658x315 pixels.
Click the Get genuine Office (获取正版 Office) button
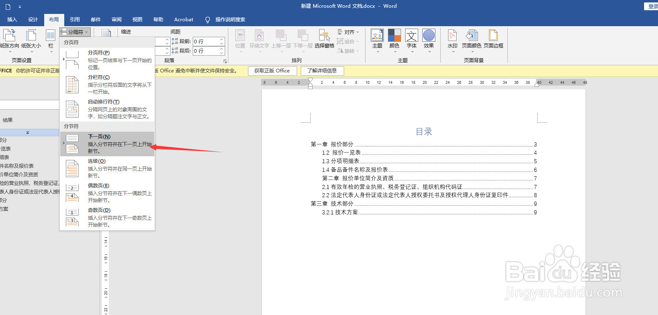tap(272, 71)
